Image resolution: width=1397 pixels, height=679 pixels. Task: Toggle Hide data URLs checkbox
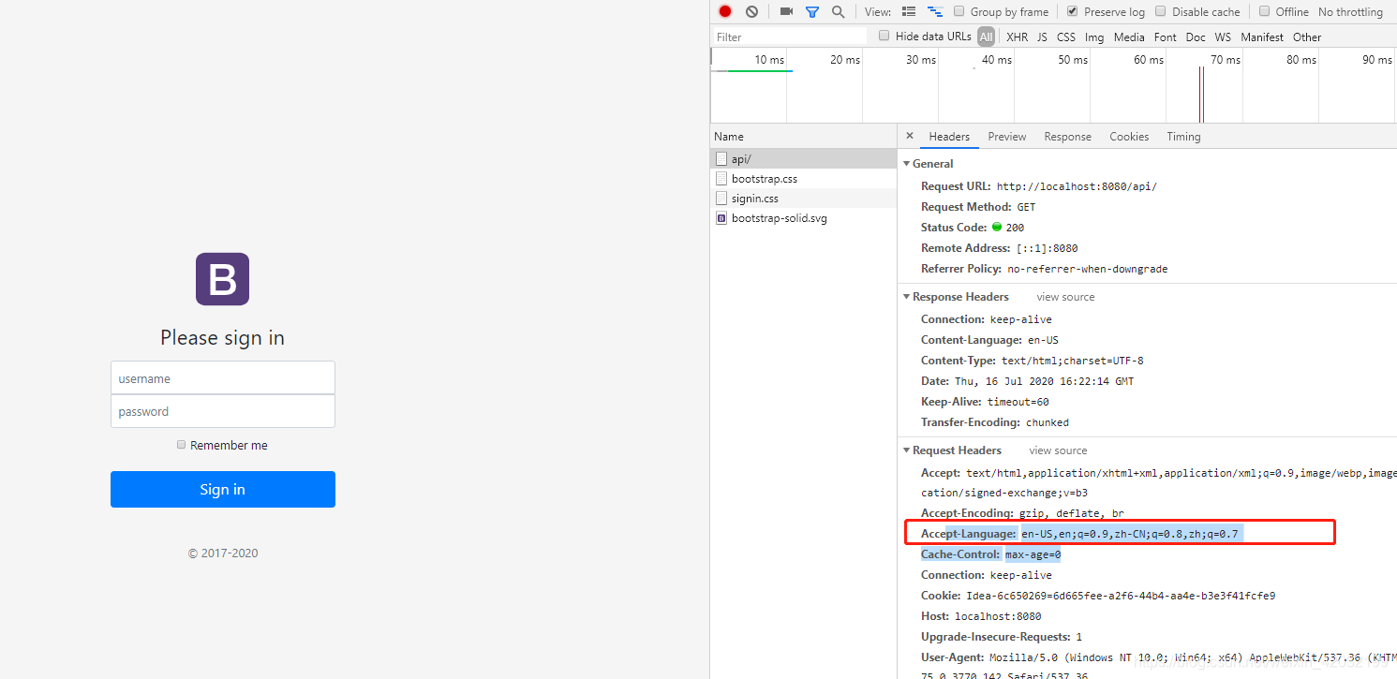pos(884,36)
